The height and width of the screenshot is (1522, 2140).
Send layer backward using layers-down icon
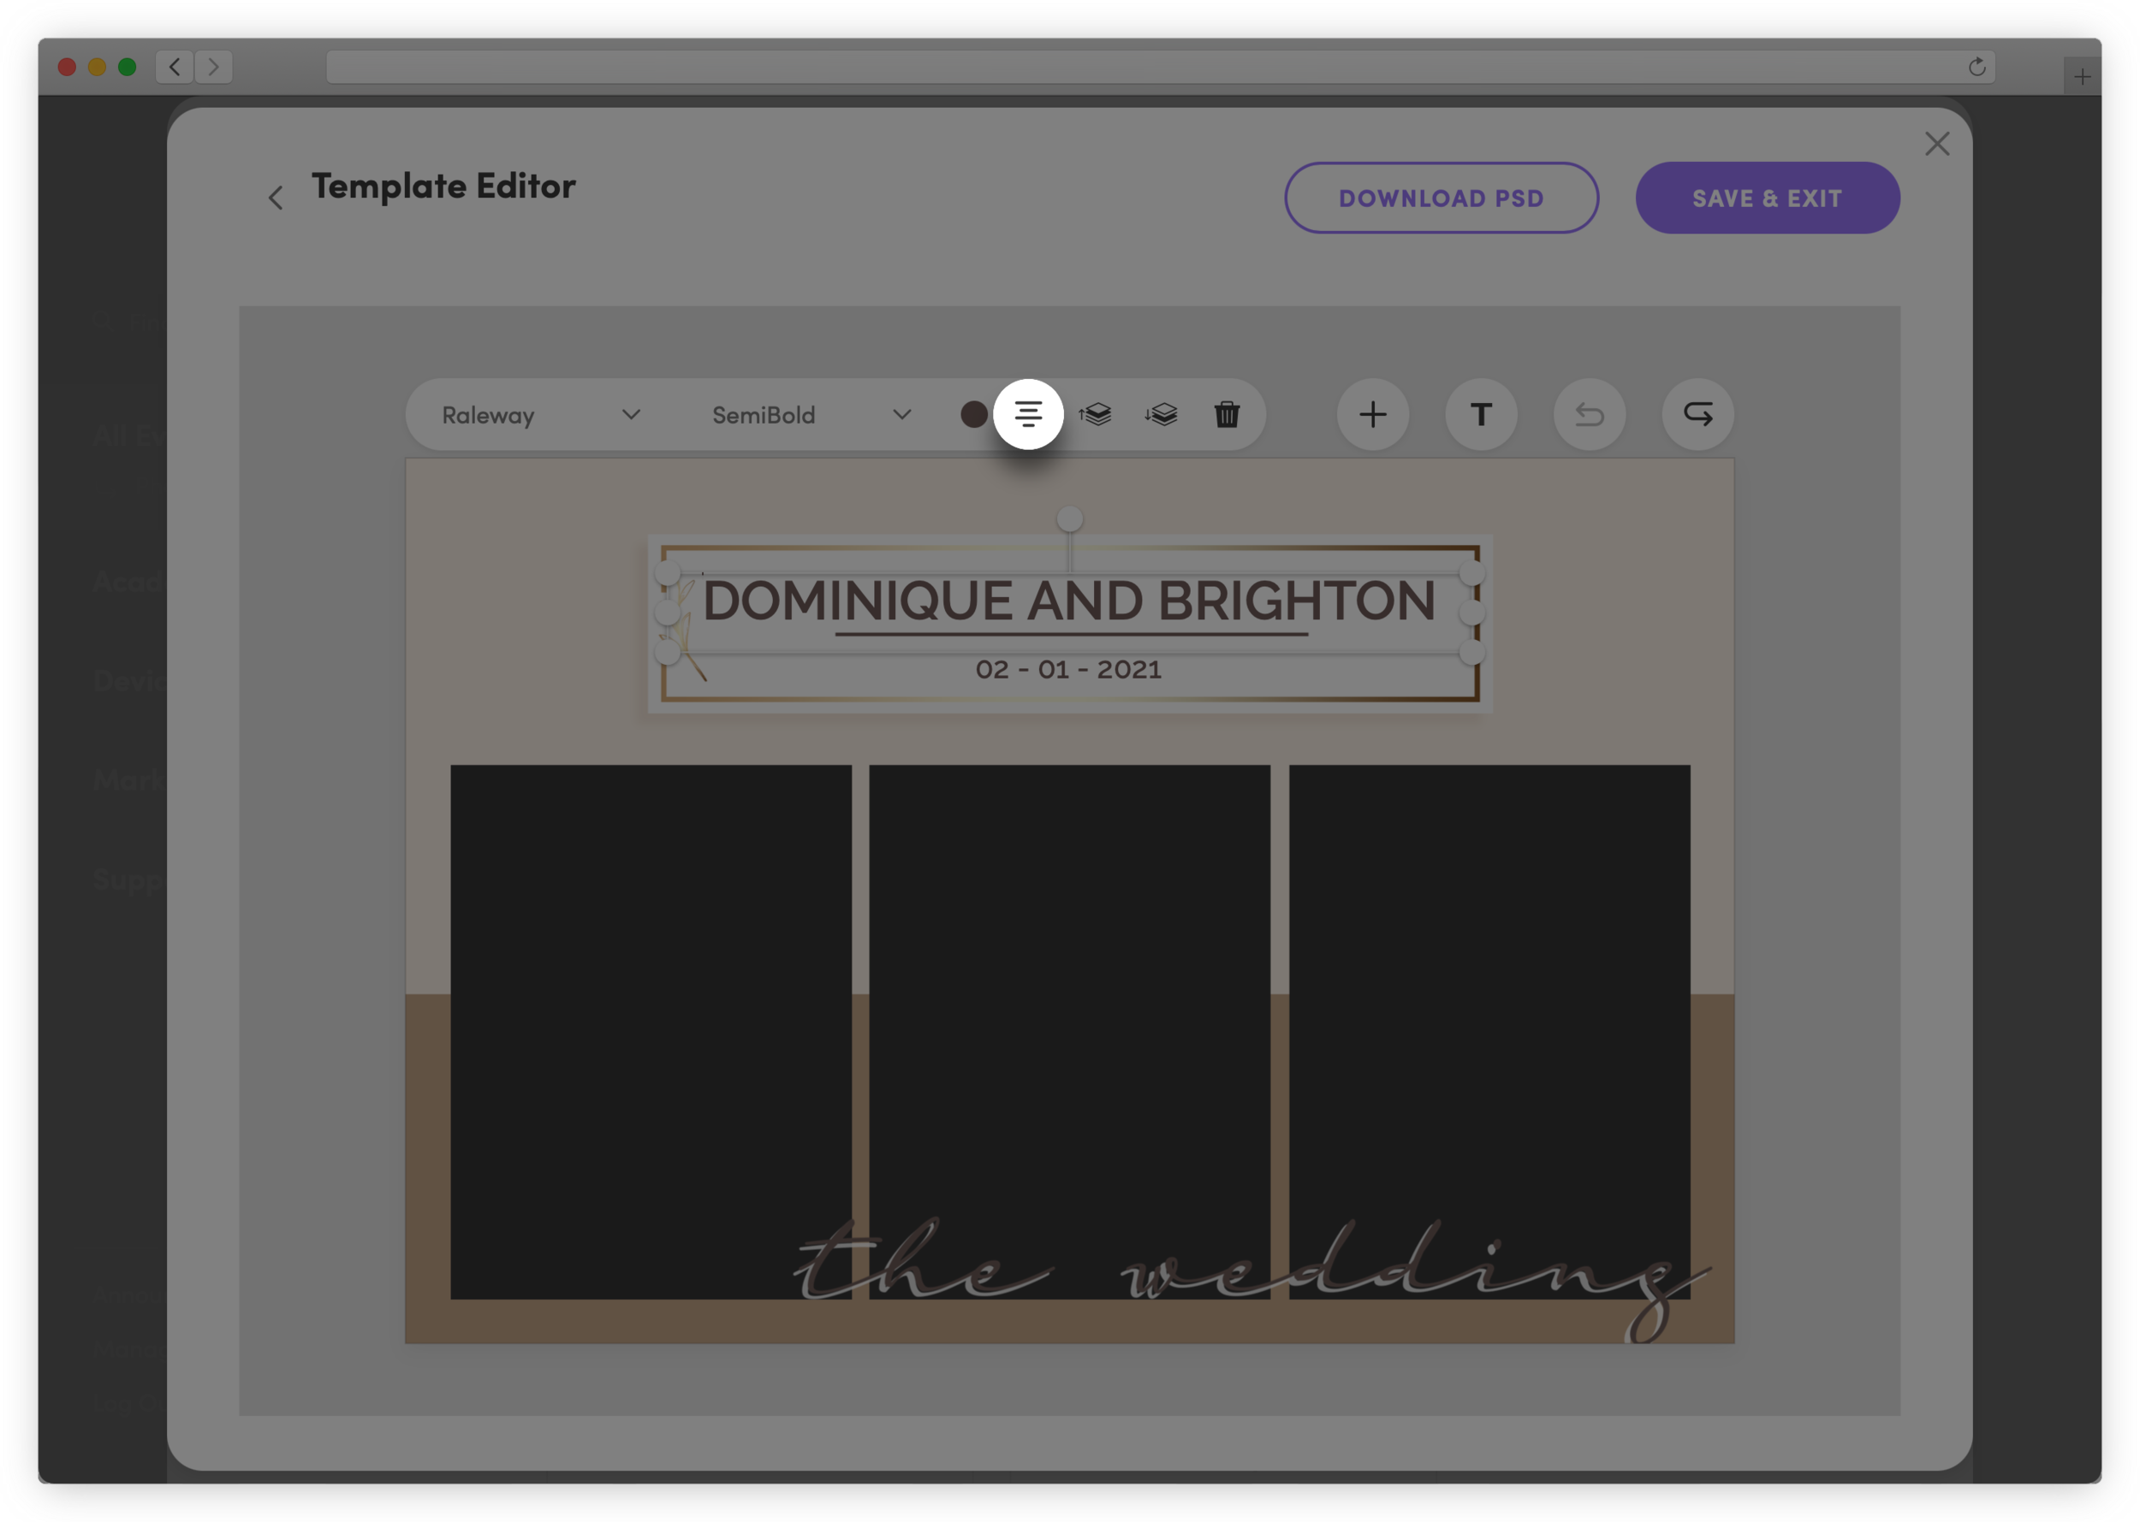[1161, 414]
